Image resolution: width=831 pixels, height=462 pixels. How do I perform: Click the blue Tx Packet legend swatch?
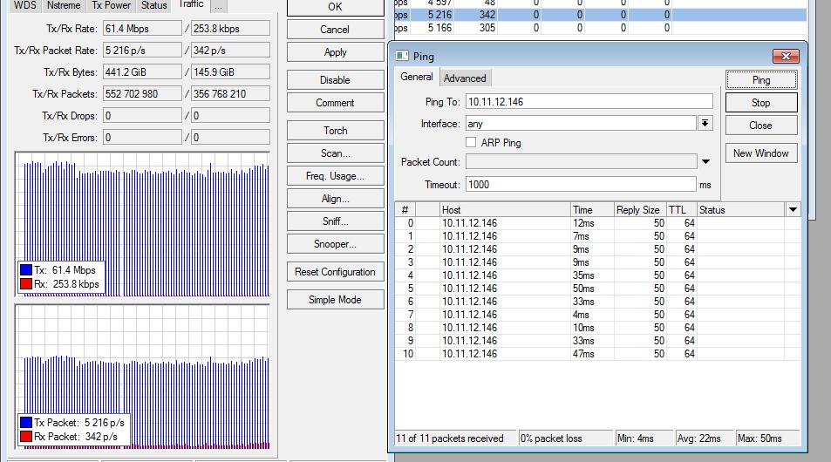coord(26,423)
